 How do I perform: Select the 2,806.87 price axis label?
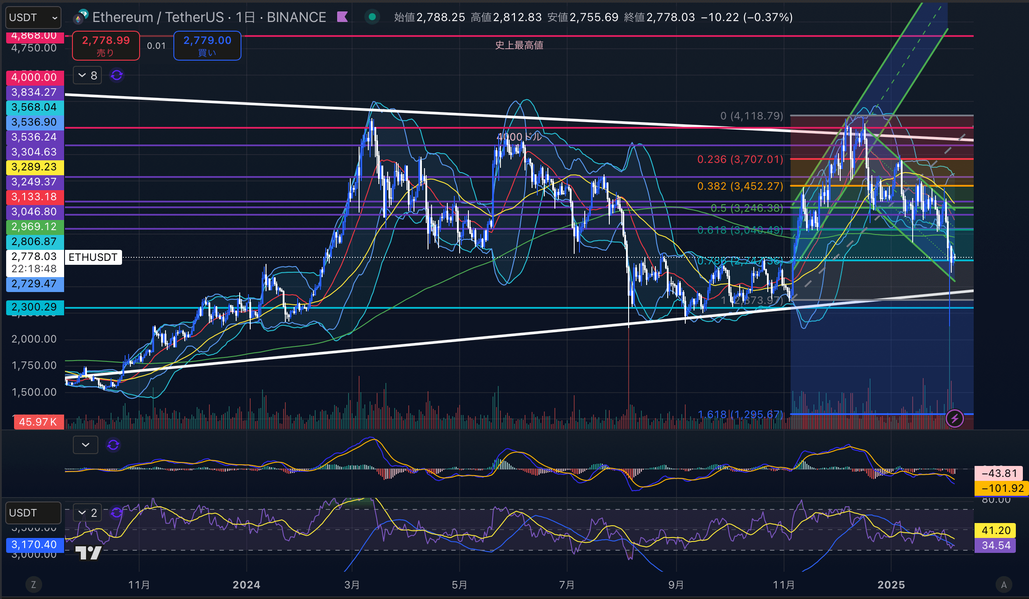34,242
